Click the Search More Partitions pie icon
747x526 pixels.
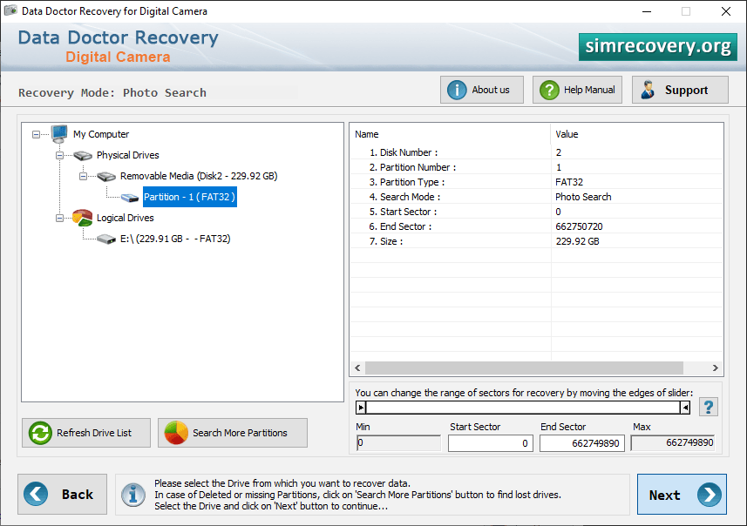[x=176, y=433]
